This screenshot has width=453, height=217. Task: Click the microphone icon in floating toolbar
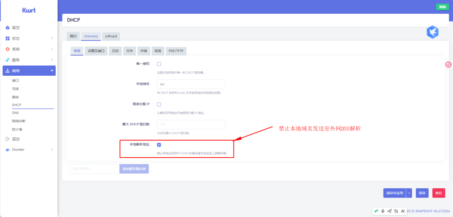383,211
